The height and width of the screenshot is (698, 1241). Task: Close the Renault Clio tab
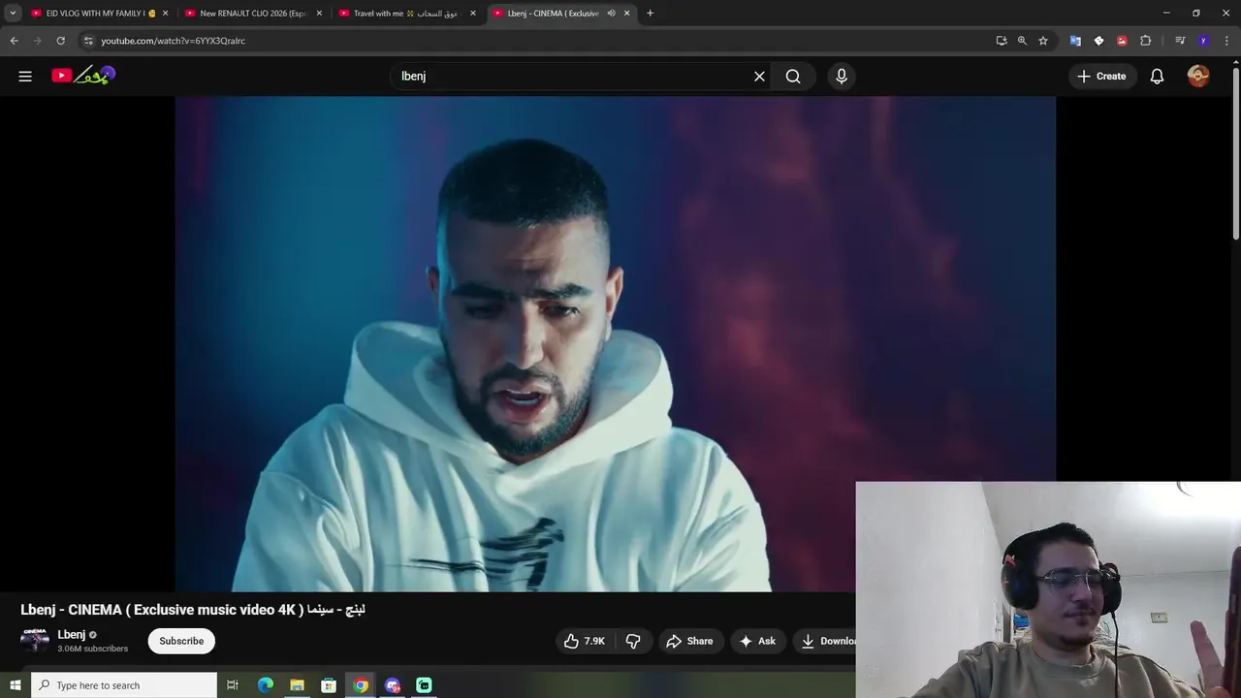click(319, 14)
